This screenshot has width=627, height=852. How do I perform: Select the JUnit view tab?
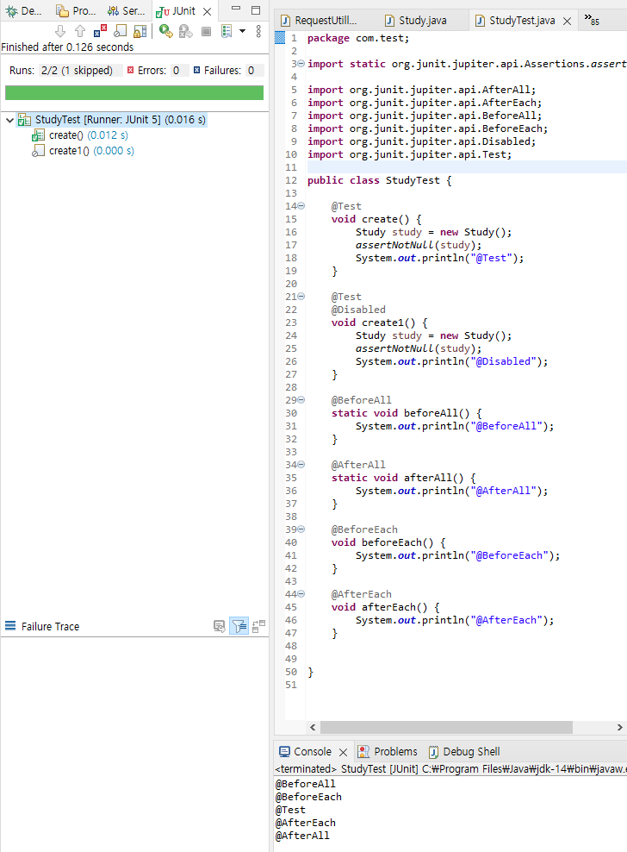176,11
